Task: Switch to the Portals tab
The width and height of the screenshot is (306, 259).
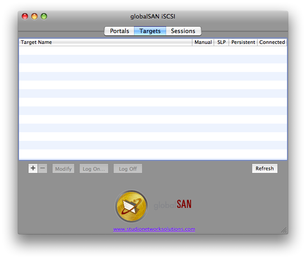Action: (x=119, y=31)
